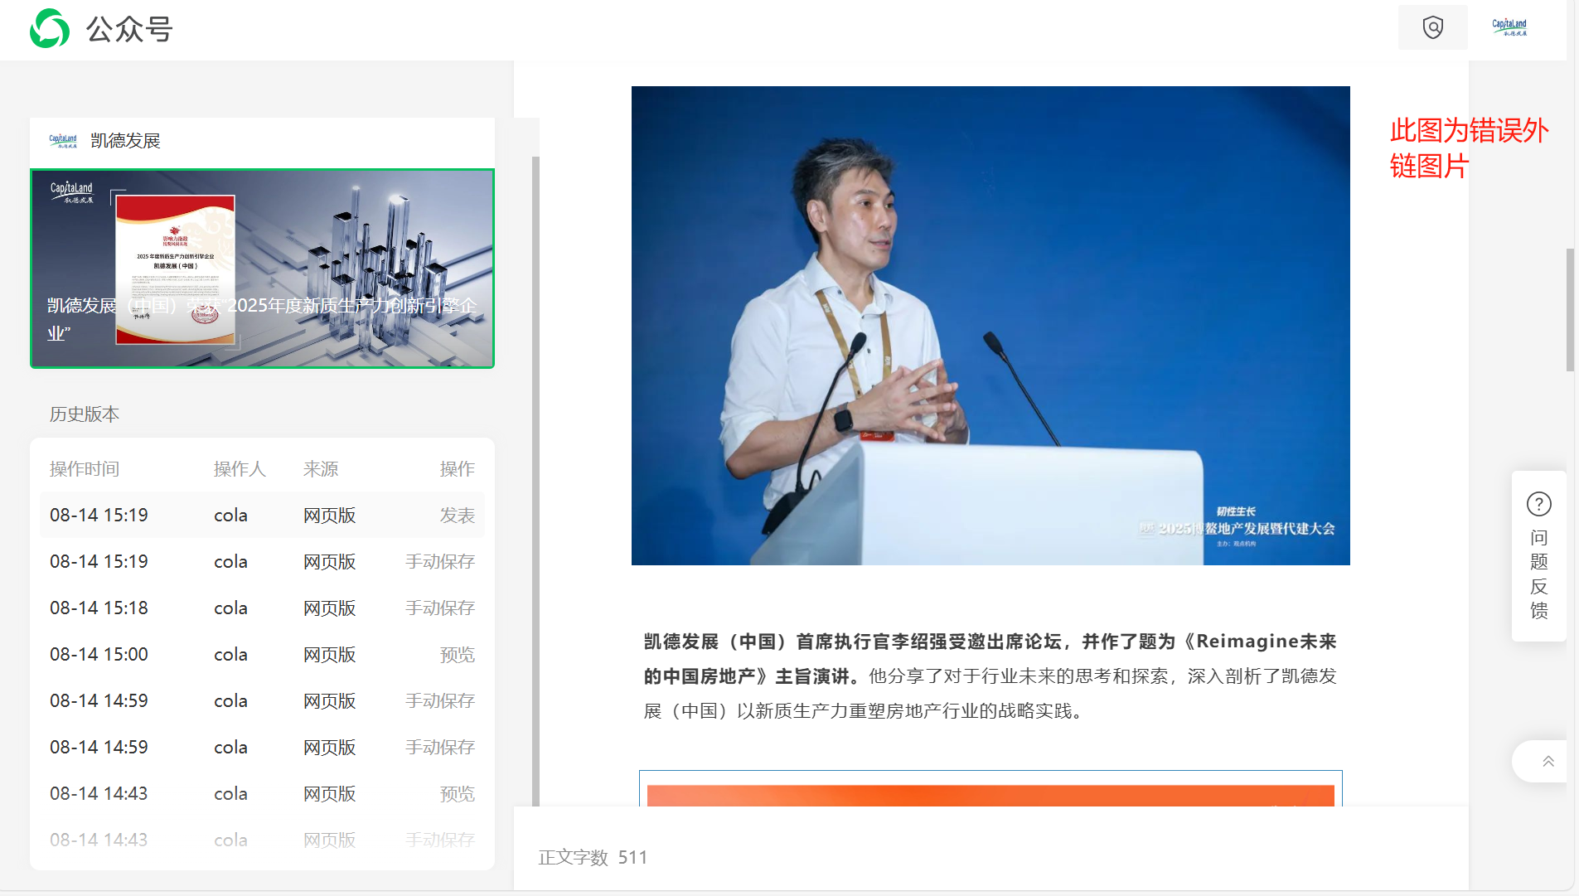Click the 08-14 15:18 timestamp
Image resolution: width=1579 pixels, height=896 pixels.
click(99, 608)
